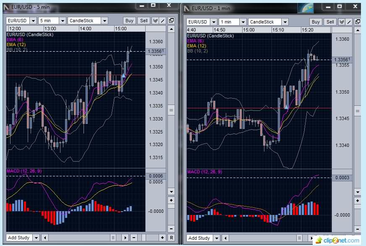Click horizontal zoom out minus, 5 min window
This screenshot has width=366, height=246.
coord(134,238)
